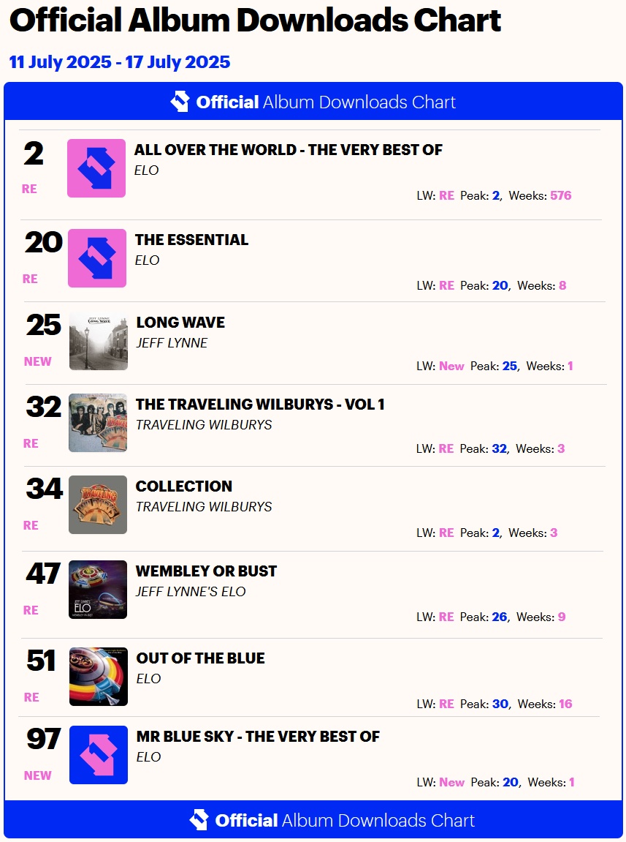This screenshot has height=842, width=626.
Task: Open the Long Wave title link
Action: [x=180, y=323]
